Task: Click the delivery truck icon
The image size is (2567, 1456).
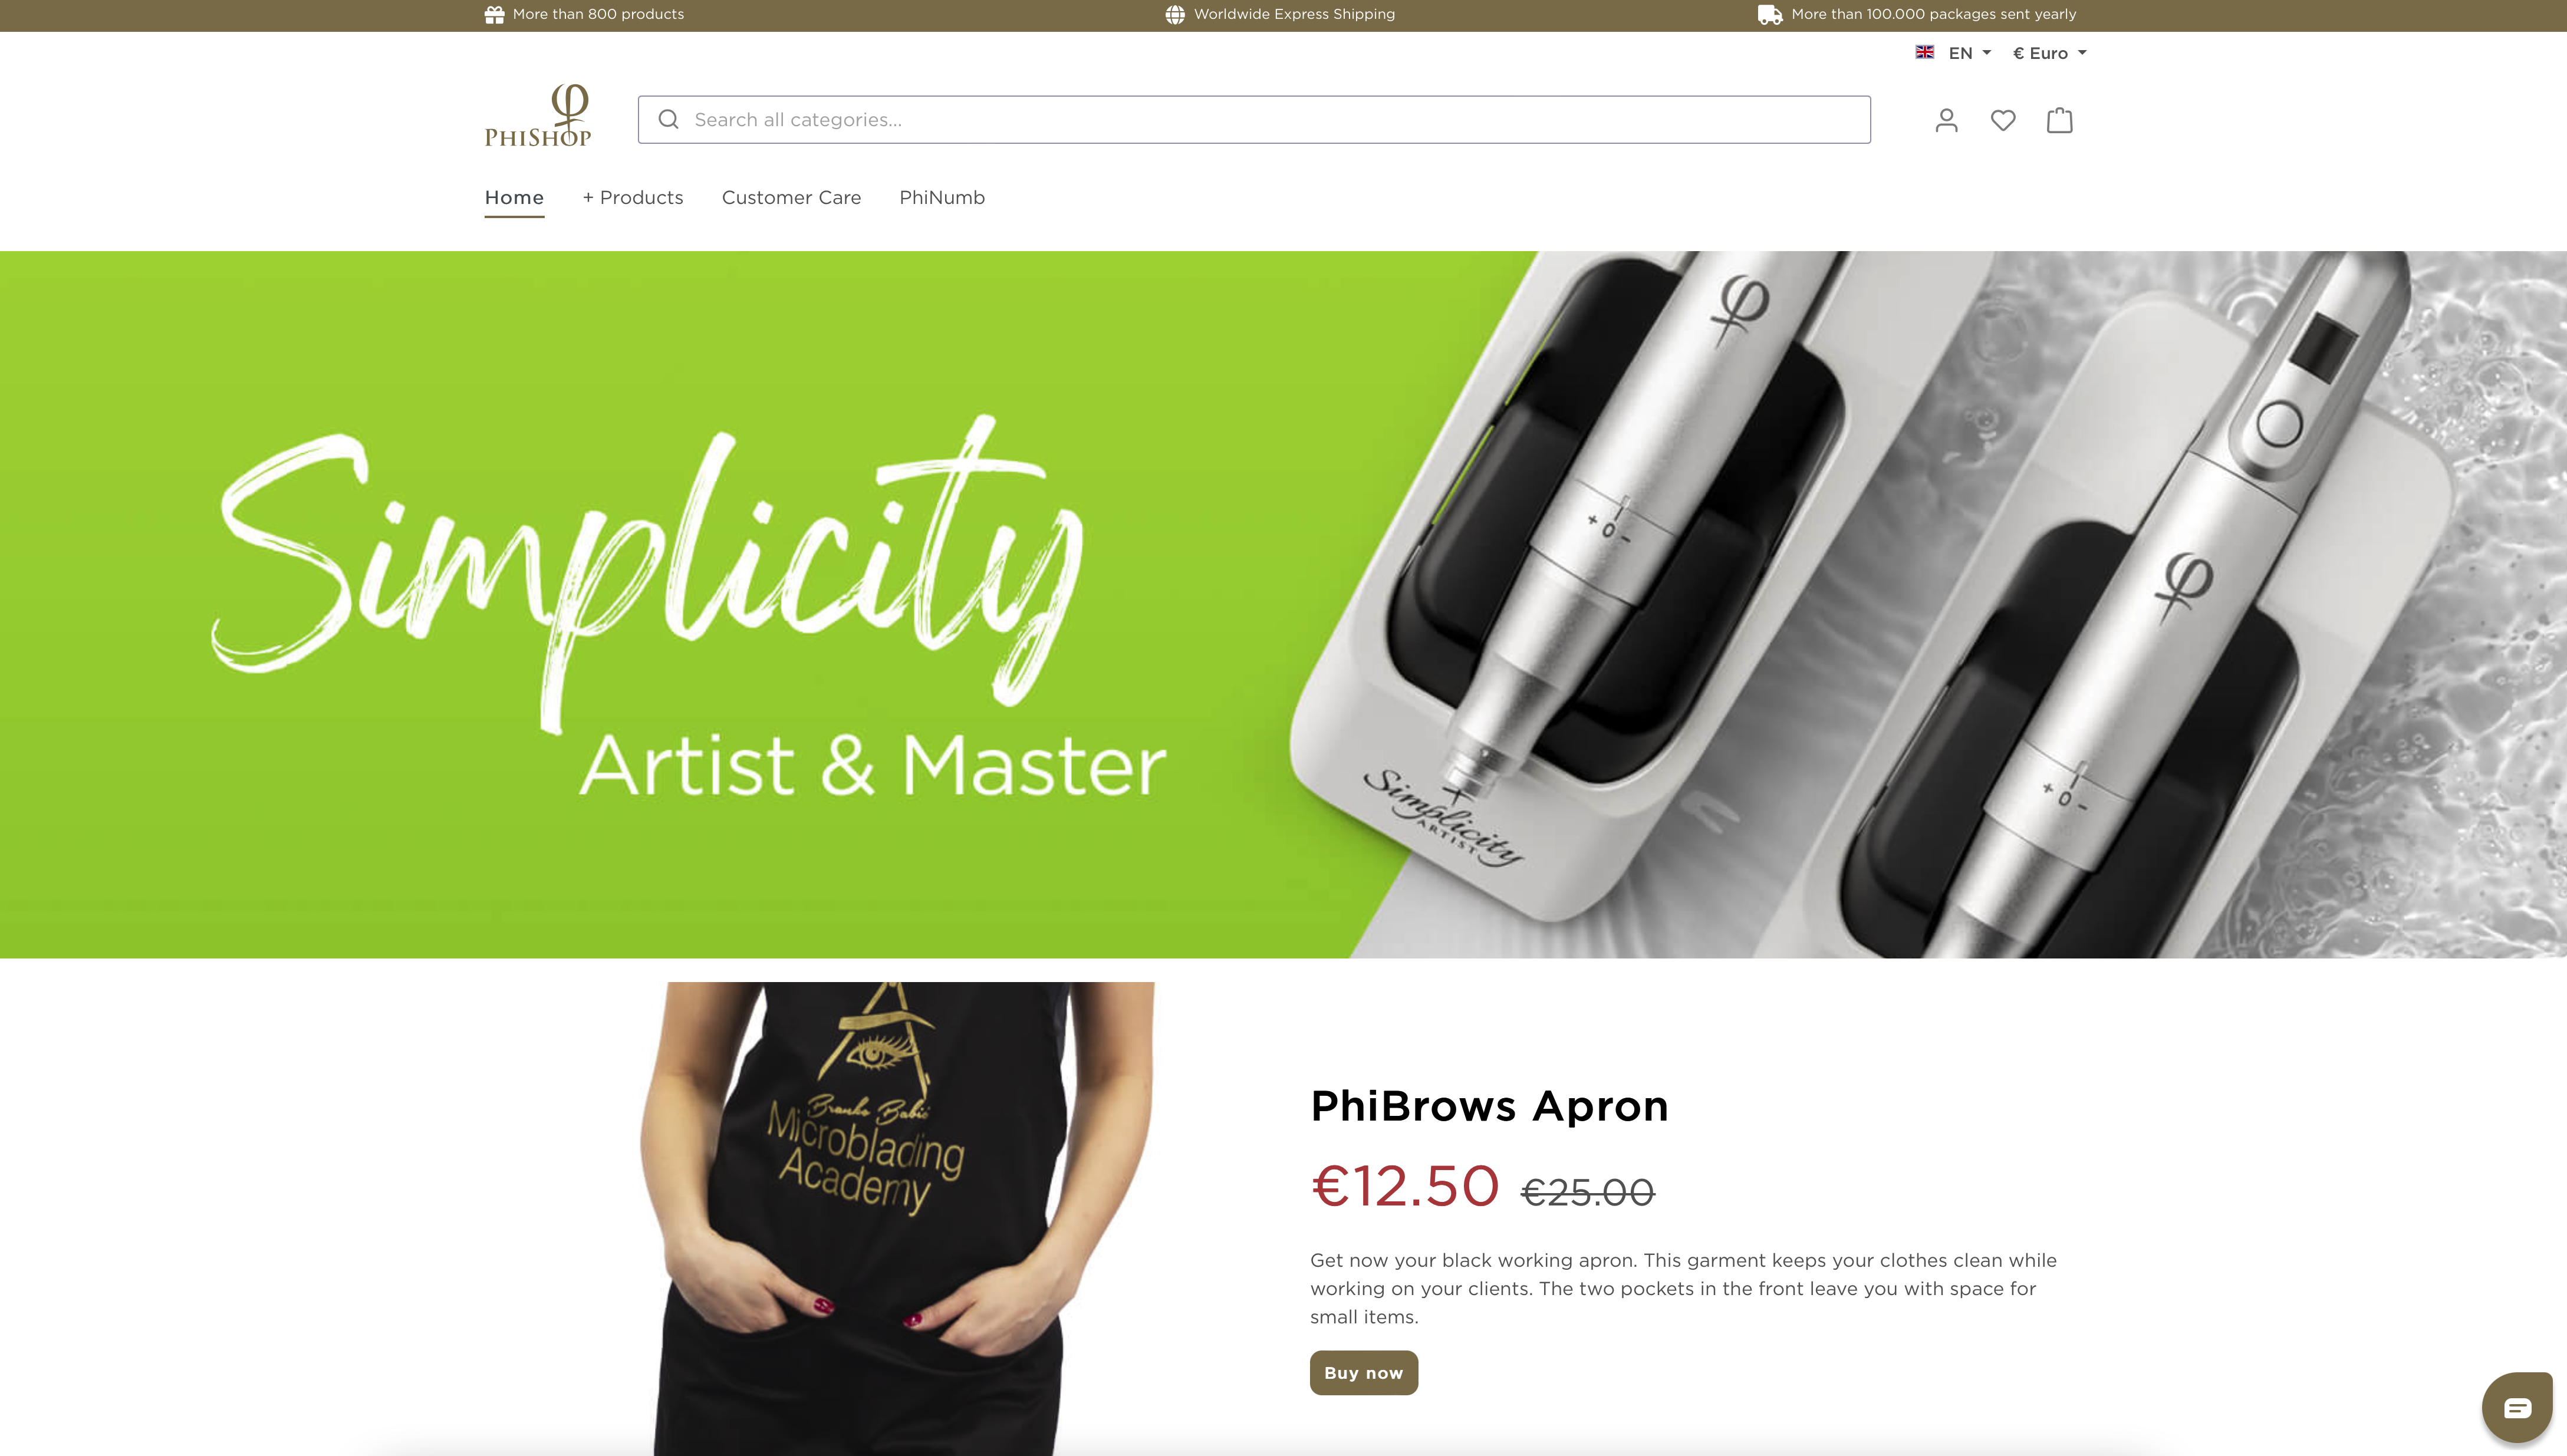Action: 1770,14
